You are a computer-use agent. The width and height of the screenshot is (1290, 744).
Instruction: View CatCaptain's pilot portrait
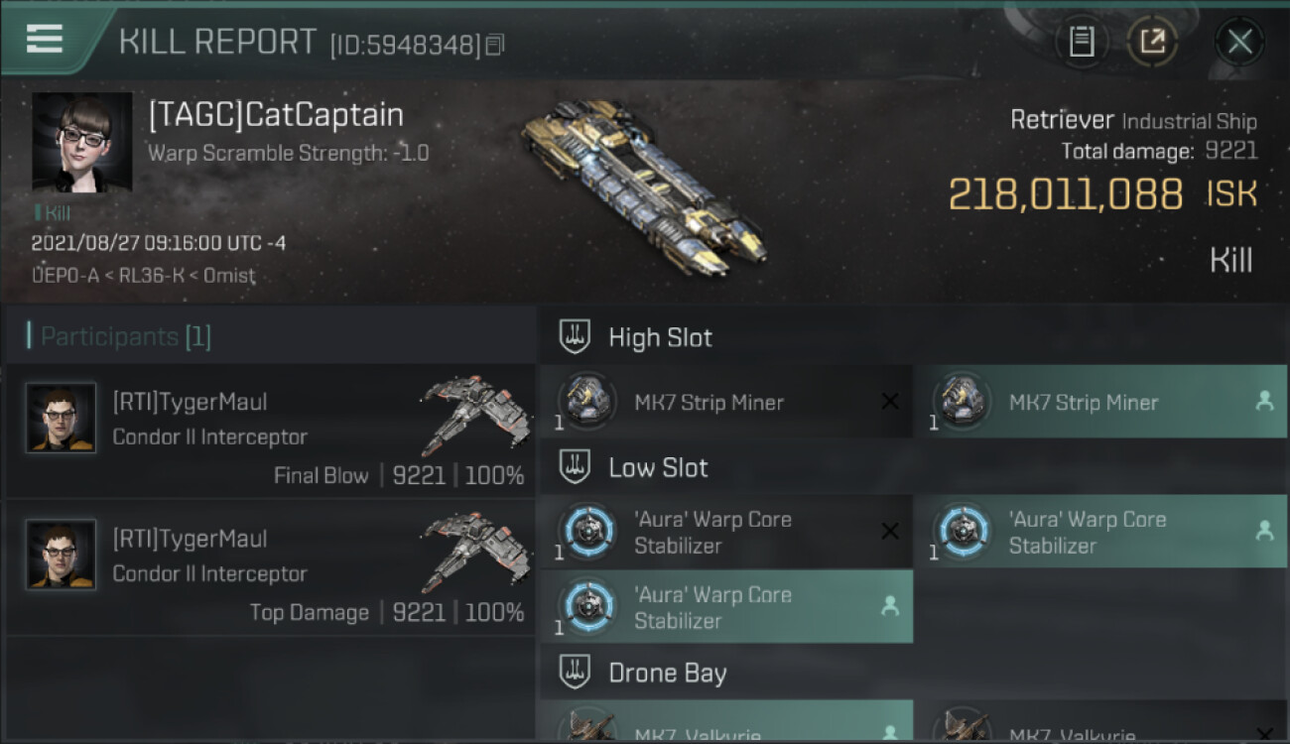[x=82, y=142]
